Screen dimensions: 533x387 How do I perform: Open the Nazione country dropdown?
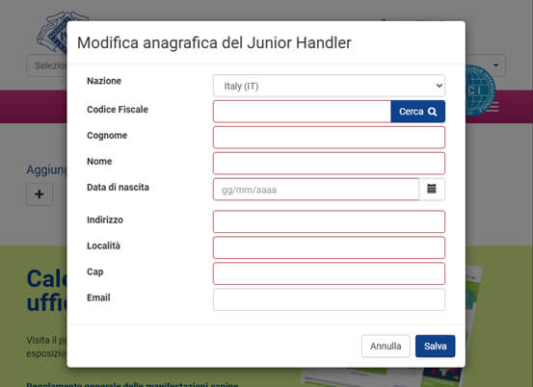329,86
